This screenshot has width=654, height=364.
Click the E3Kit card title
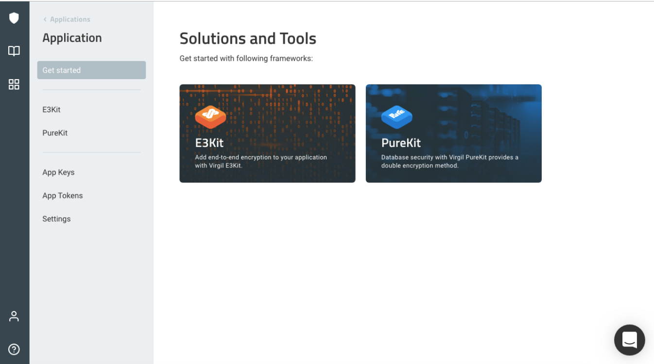click(x=209, y=143)
